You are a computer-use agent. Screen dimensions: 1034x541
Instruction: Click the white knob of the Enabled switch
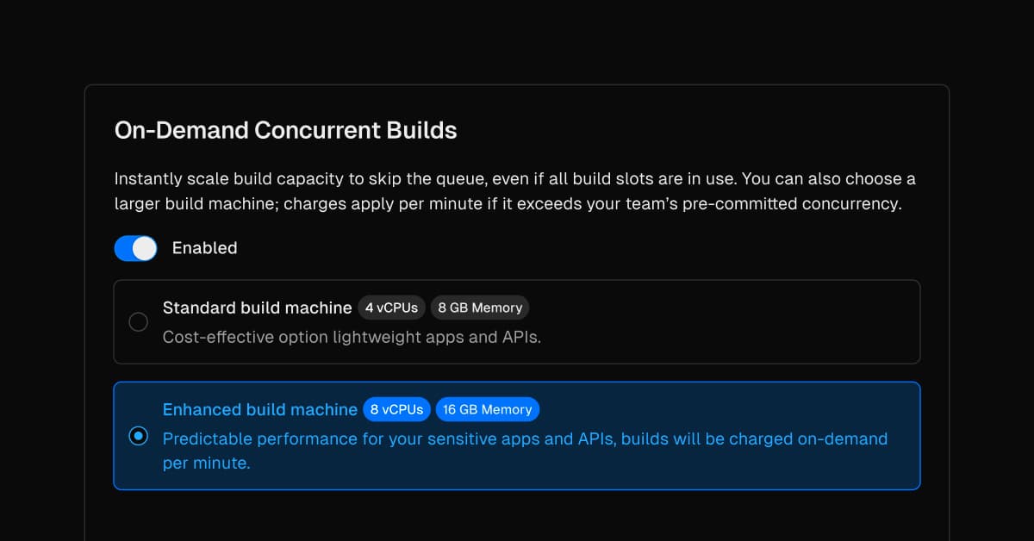pos(145,248)
